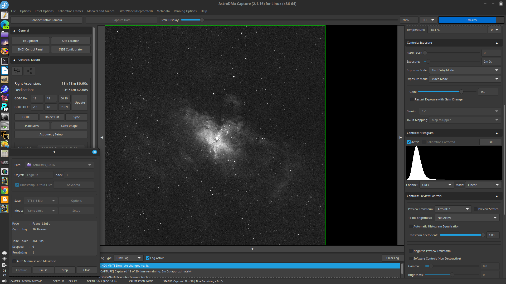Open the Exposure Scale dropdown
Viewport: 506px width, 284px height.
click(465, 70)
